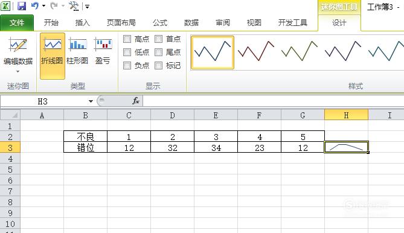This screenshot has height=233, width=404.
Task: Open the 视图 tab
Action: 254,23
